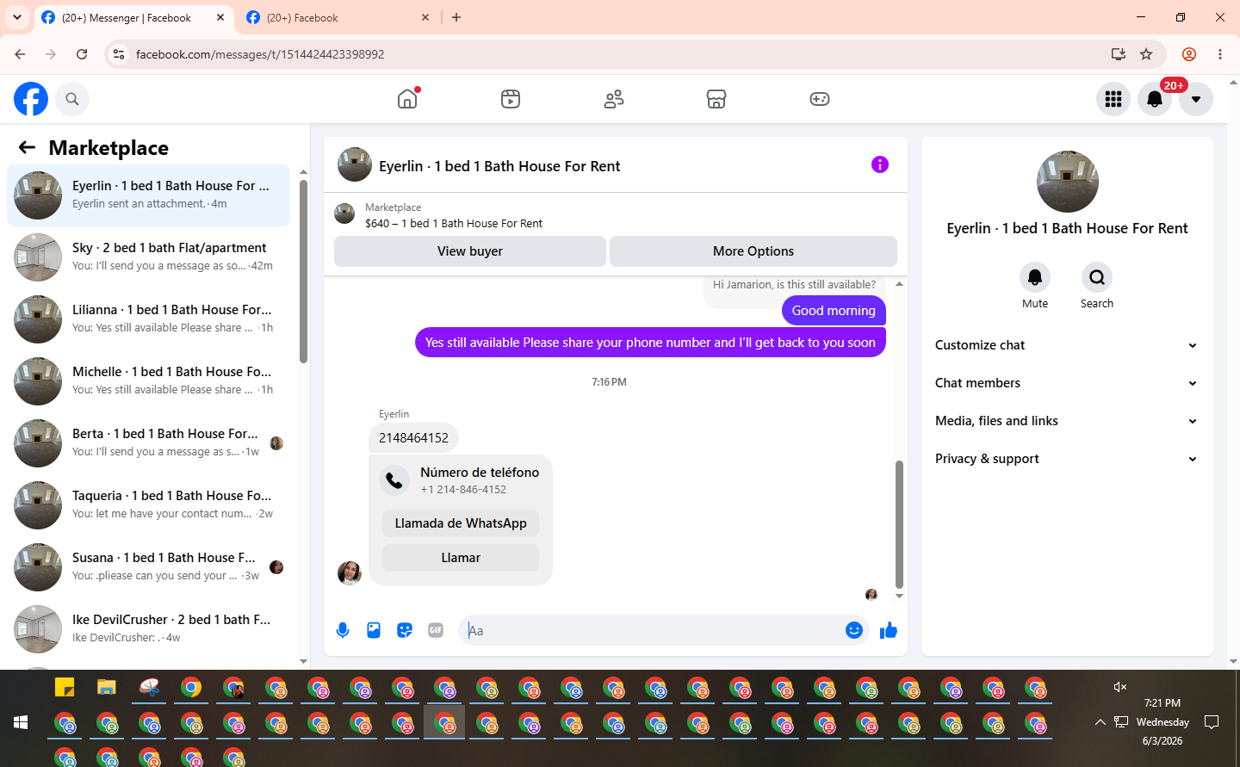This screenshot has height=767, width=1240.
Task: Go back using Marketplace back arrow
Action: (27, 148)
